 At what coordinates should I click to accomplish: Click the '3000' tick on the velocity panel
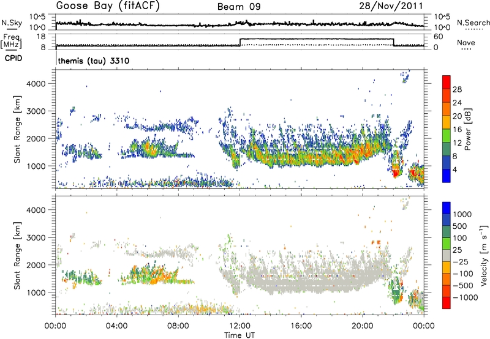pyautogui.click(x=36, y=237)
